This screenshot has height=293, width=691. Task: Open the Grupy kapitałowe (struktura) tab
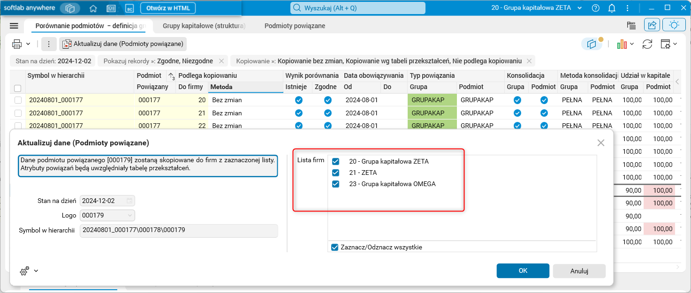(204, 26)
